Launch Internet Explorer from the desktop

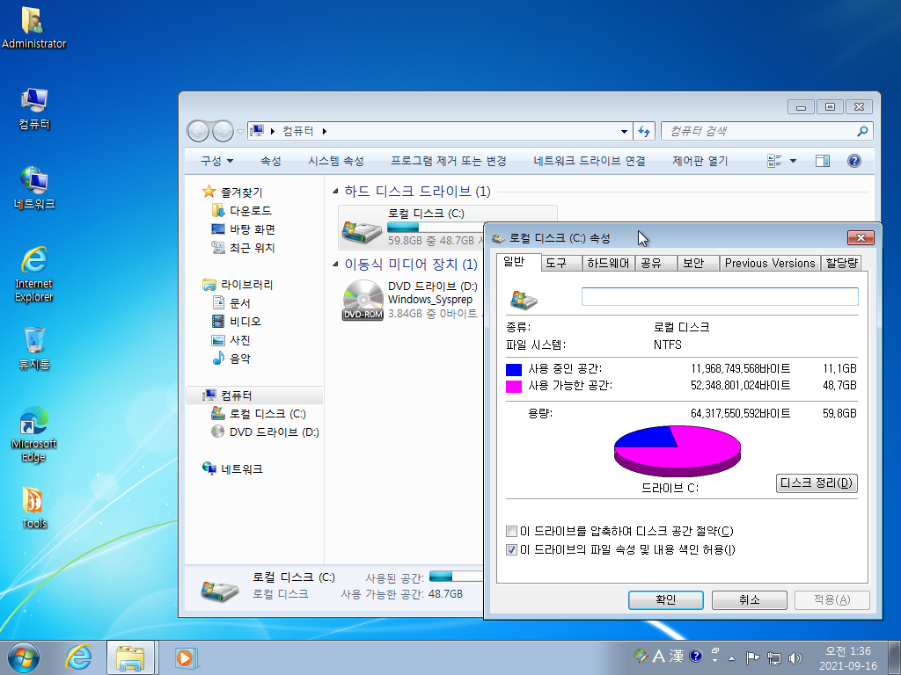click(34, 274)
